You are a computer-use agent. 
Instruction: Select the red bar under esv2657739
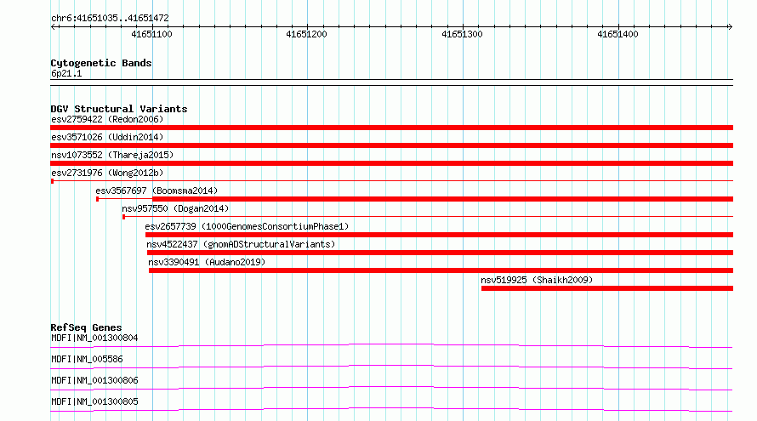coord(440,235)
